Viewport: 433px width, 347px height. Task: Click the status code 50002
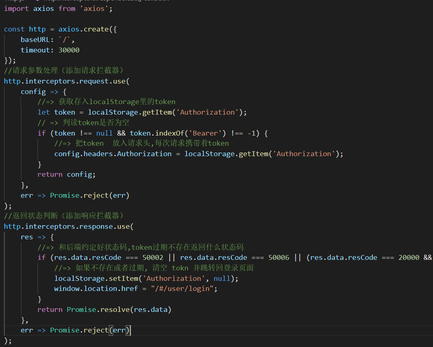point(153,257)
